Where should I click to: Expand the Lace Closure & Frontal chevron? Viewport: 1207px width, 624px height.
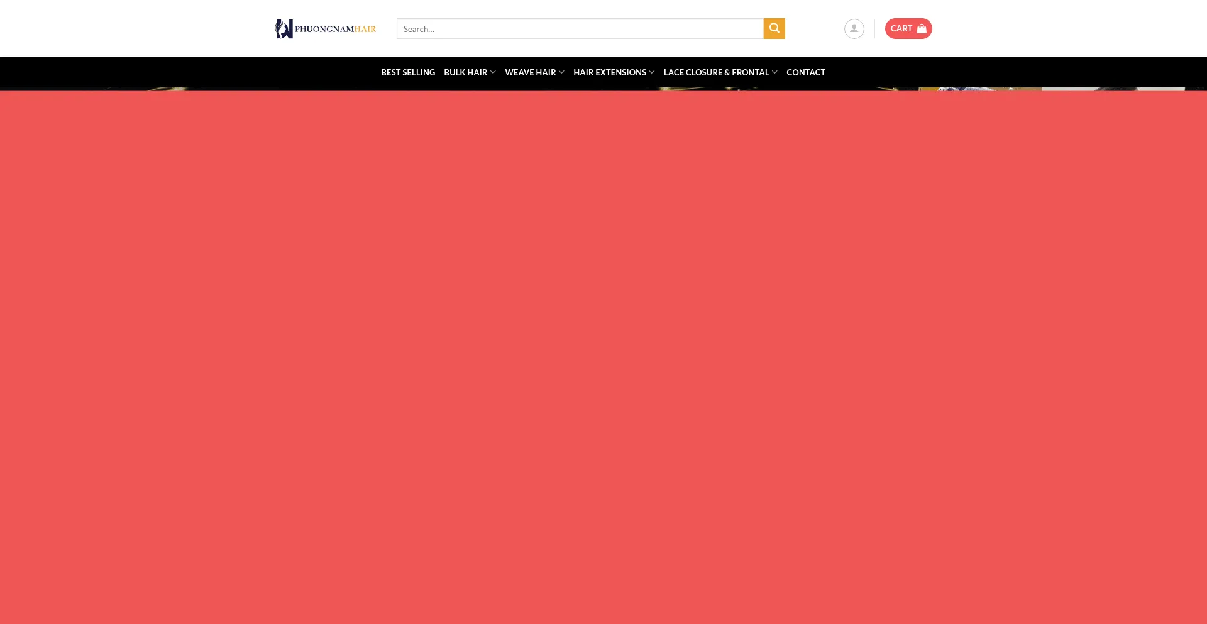[x=774, y=72]
